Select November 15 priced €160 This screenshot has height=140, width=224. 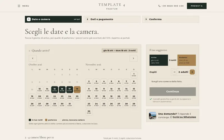coord(134,90)
